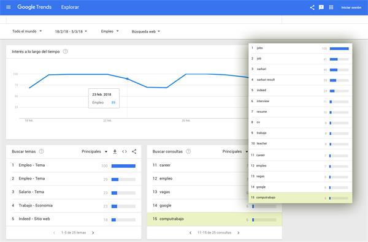Image resolution: width=368 pixels, height=242 pixels.
Task: Click the cv entry in overlay list
Action: pyautogui.click(x=300, y=123)
